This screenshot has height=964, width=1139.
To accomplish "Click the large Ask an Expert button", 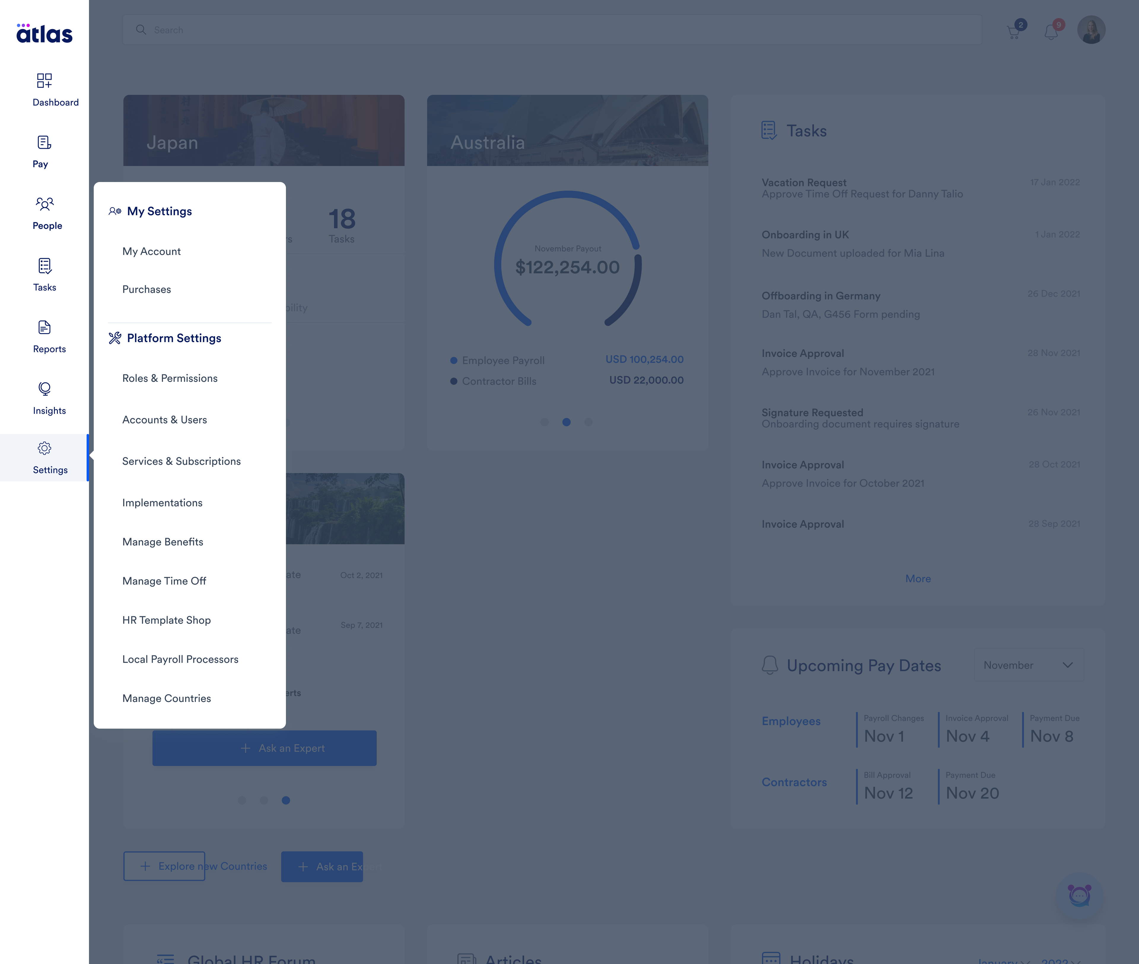I will pyautogui.click(x=264, y=748).
